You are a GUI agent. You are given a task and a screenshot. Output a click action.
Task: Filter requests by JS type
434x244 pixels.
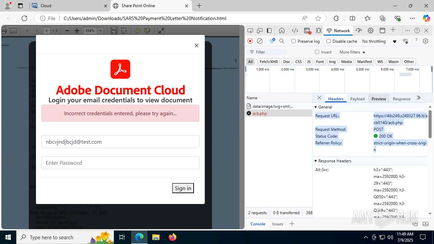tap(309, 61)
